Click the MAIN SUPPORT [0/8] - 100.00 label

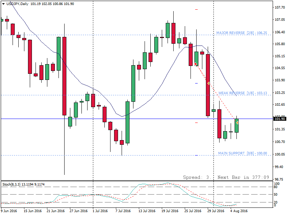point(243,153)
